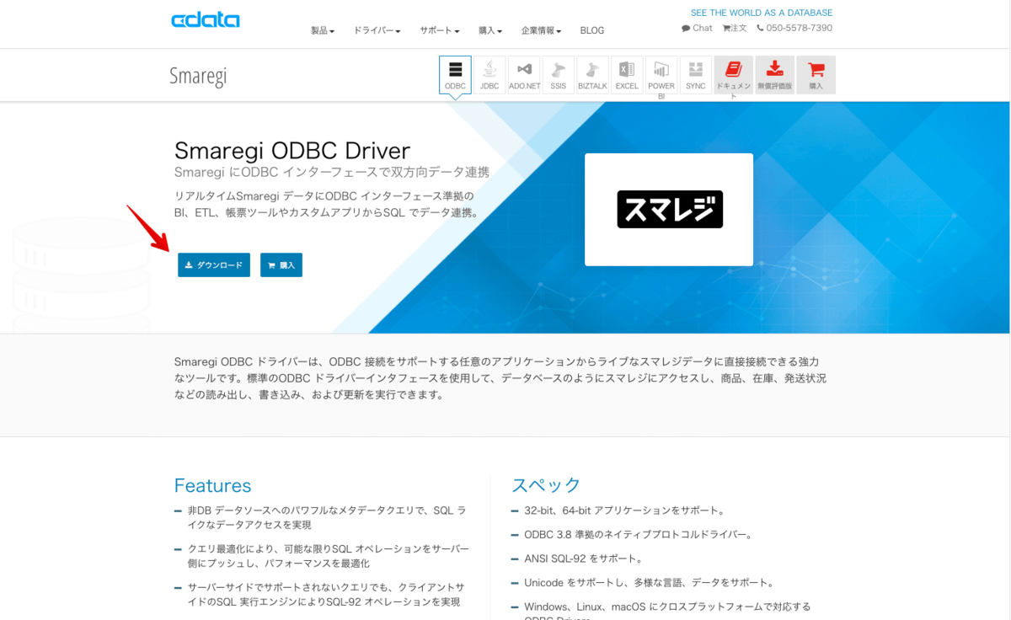Click the ODBC 3.8 spec line
The width and height of the screenshot is (1011, 620).
(x=638, y=534)
